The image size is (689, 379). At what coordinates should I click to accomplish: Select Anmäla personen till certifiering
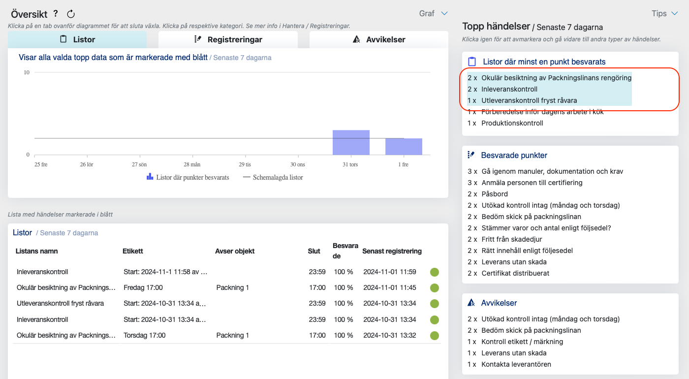click(x=525, y=183)
